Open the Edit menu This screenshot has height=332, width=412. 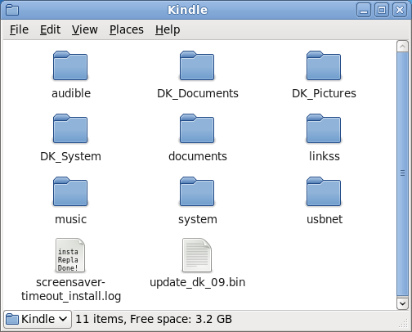pos(50,29)
